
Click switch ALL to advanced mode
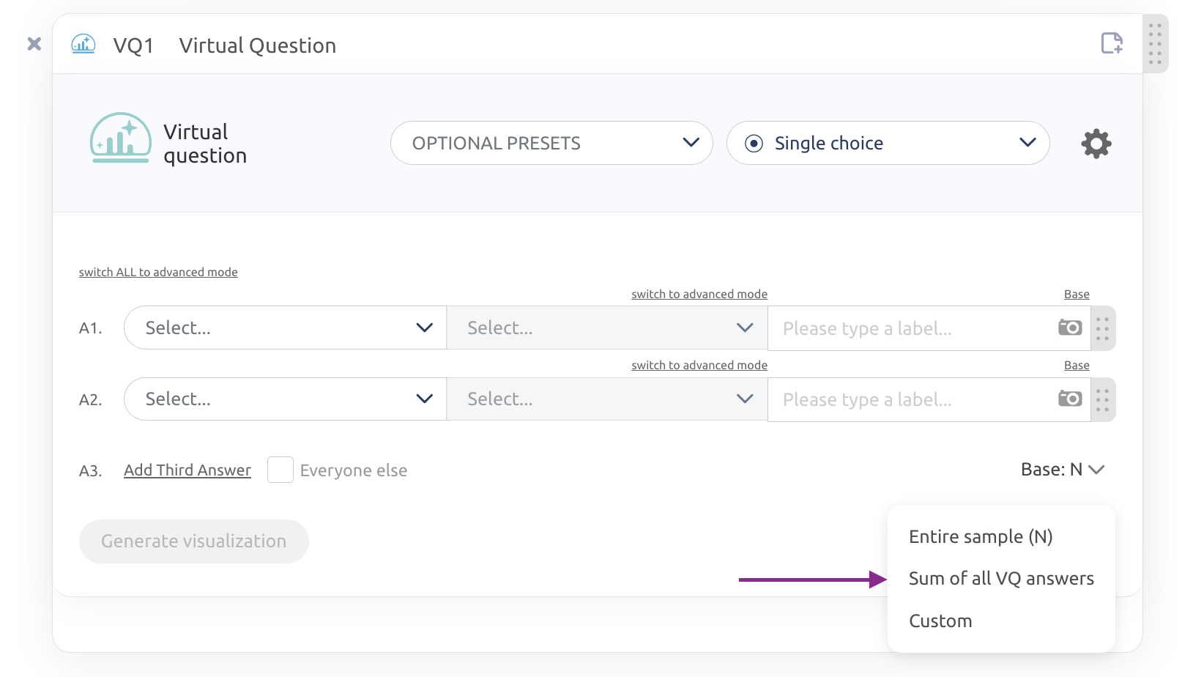pyautogui.click(x=158, y=272)
